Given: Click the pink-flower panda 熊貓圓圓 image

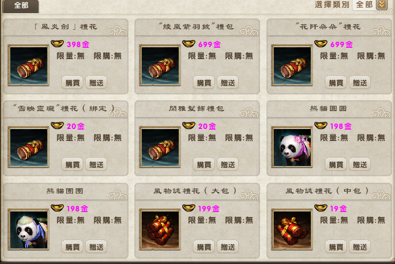Looking at the screenshot, I should point(292,147).
